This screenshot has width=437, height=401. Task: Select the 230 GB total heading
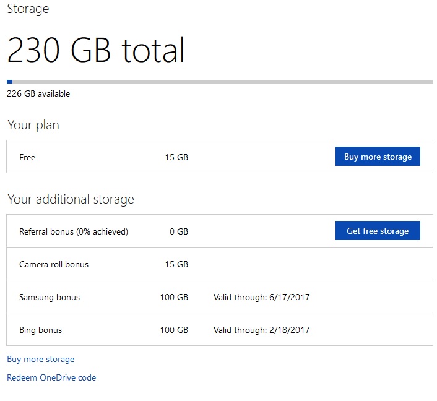[96, 51]
